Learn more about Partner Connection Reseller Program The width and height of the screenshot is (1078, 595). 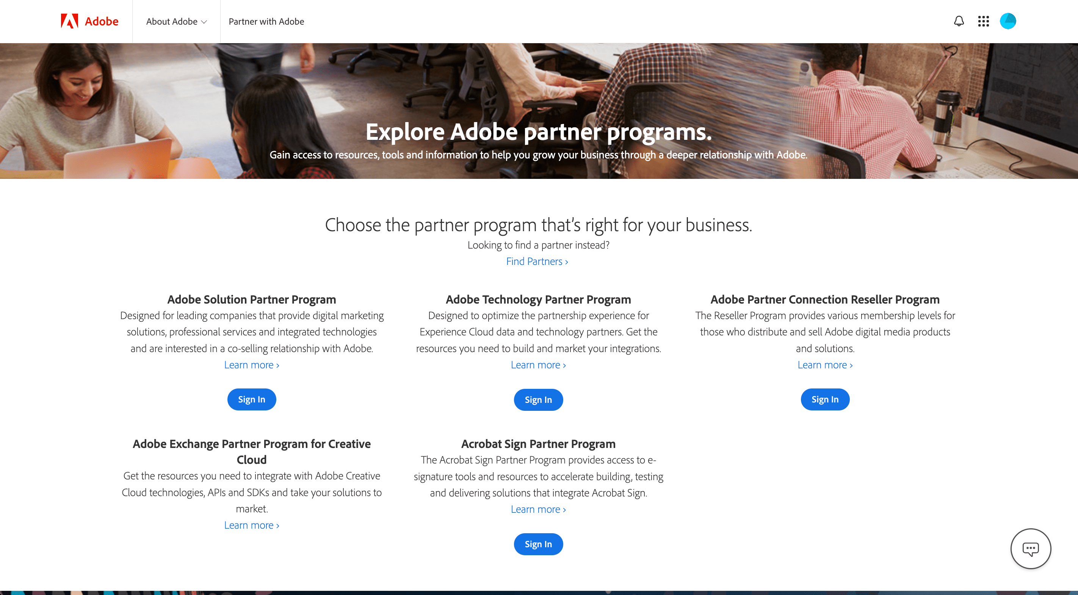825,365
